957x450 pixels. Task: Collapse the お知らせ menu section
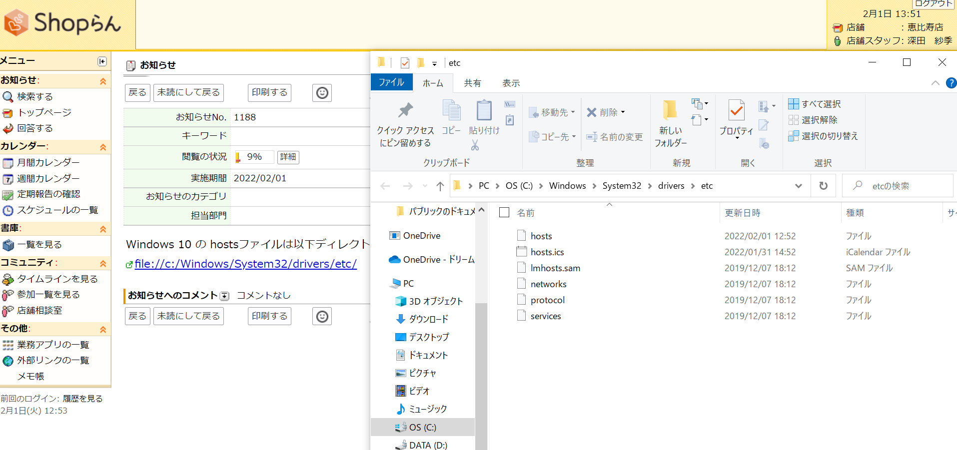pos(103,81)
